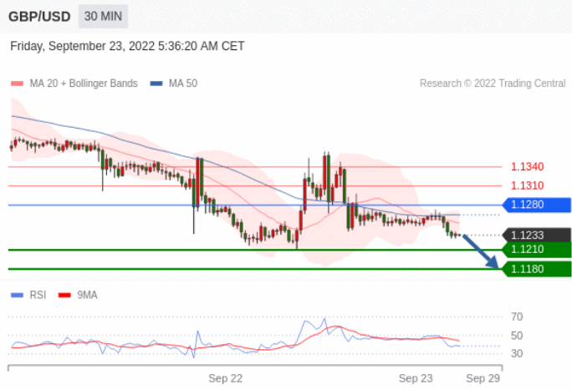
Task: Click the GBP/USD pair title
Action: pos(39,17)
